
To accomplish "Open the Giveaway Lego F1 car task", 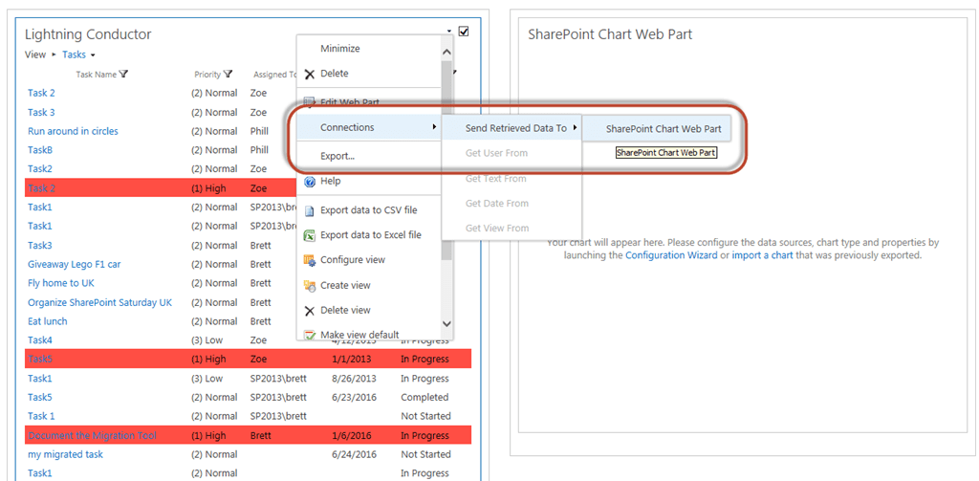I will [75, 264].
